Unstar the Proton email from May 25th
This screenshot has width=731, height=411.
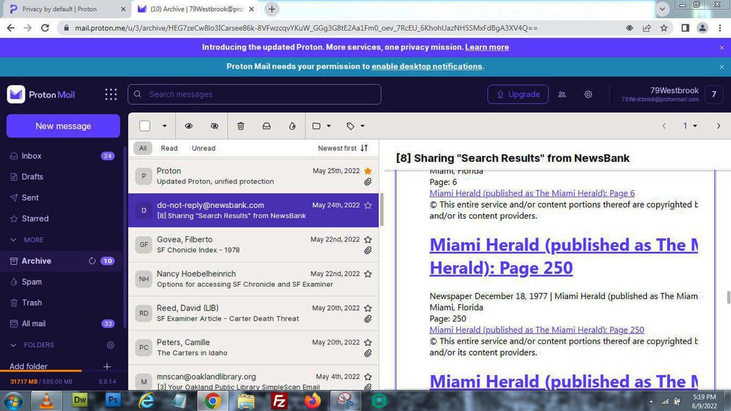tap(368, 171)
